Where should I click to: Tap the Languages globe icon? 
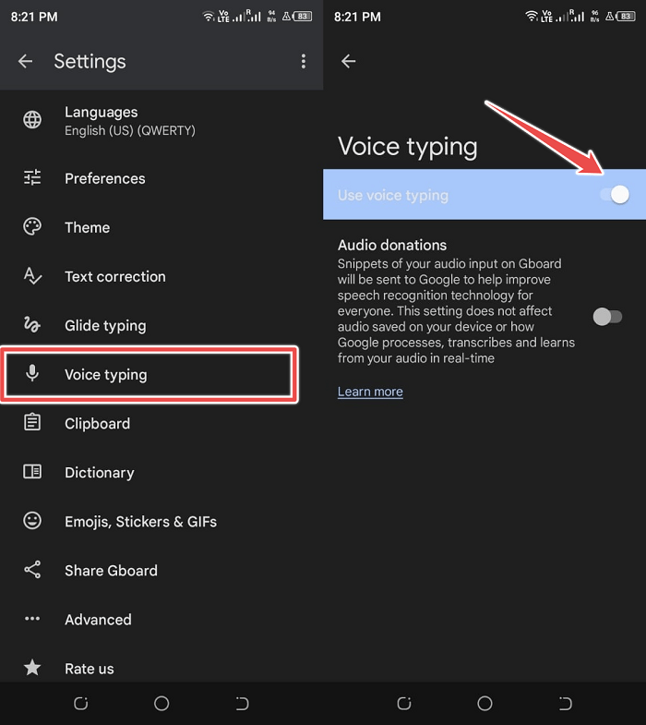pyautogui.click(x=32, y=120)
